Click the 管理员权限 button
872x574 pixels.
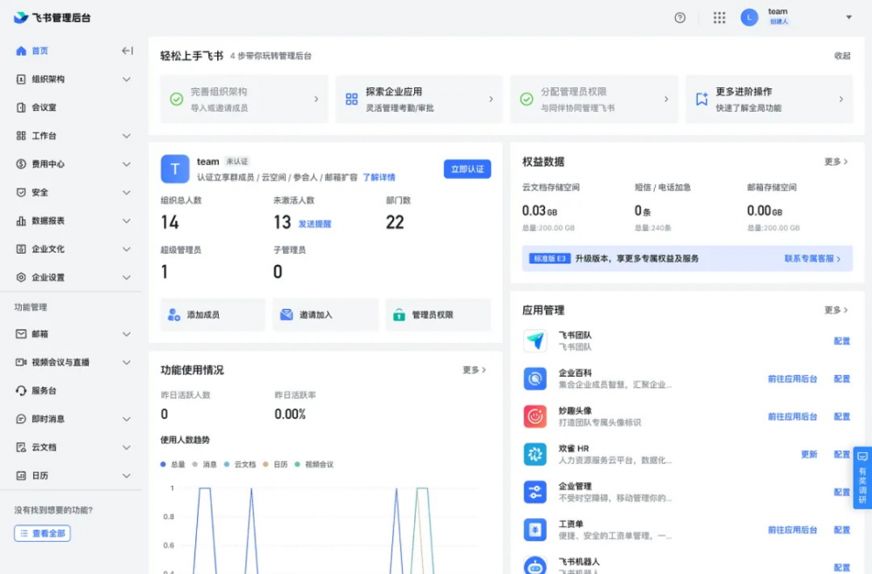coord(439,315)
